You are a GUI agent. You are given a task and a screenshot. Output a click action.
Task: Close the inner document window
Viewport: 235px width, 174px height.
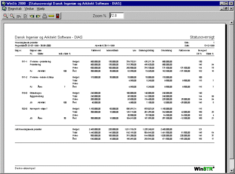click(x=231, y=9)
